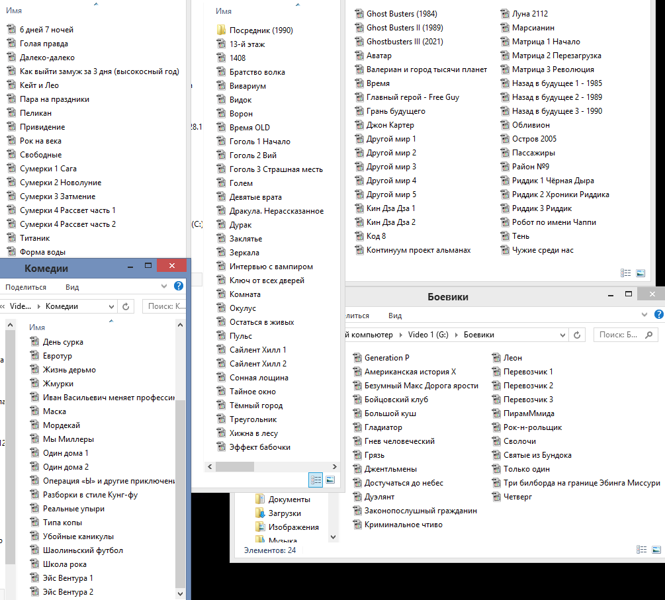Image resolution: width=665 pixels, height=600 pixels.
Task: Switch the Боевики window to details view
Action: tap(642, 550)
